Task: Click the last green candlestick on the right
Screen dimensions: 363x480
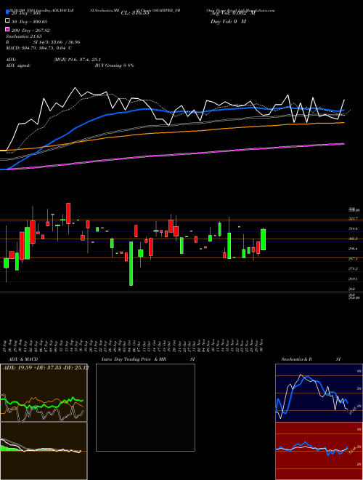Action: [x=263, y=239]
